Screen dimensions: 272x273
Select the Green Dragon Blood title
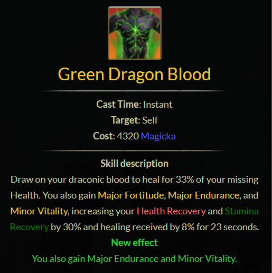click(134, 74)
